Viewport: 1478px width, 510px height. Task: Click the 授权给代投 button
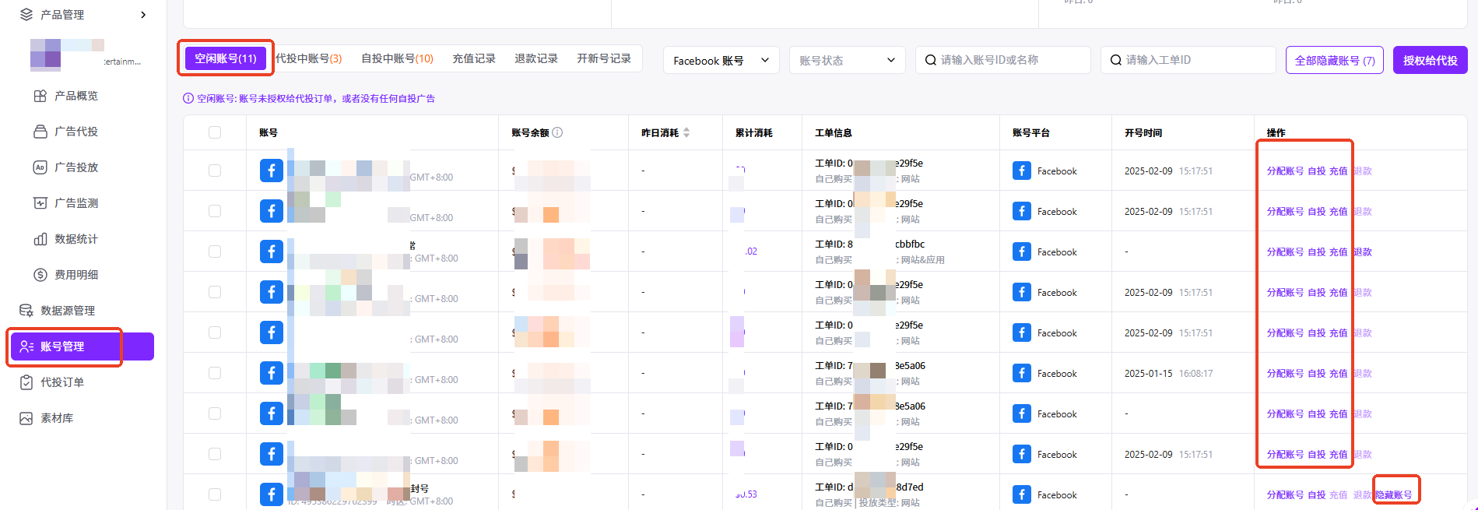[1430, 61]
